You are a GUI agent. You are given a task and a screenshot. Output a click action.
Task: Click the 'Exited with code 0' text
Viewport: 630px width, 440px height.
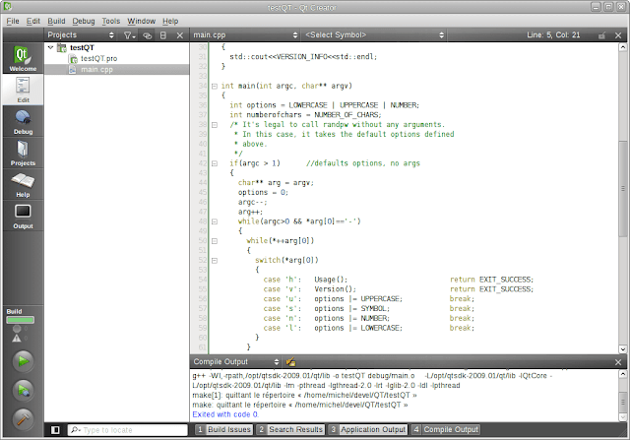click(x=225, y=414)
